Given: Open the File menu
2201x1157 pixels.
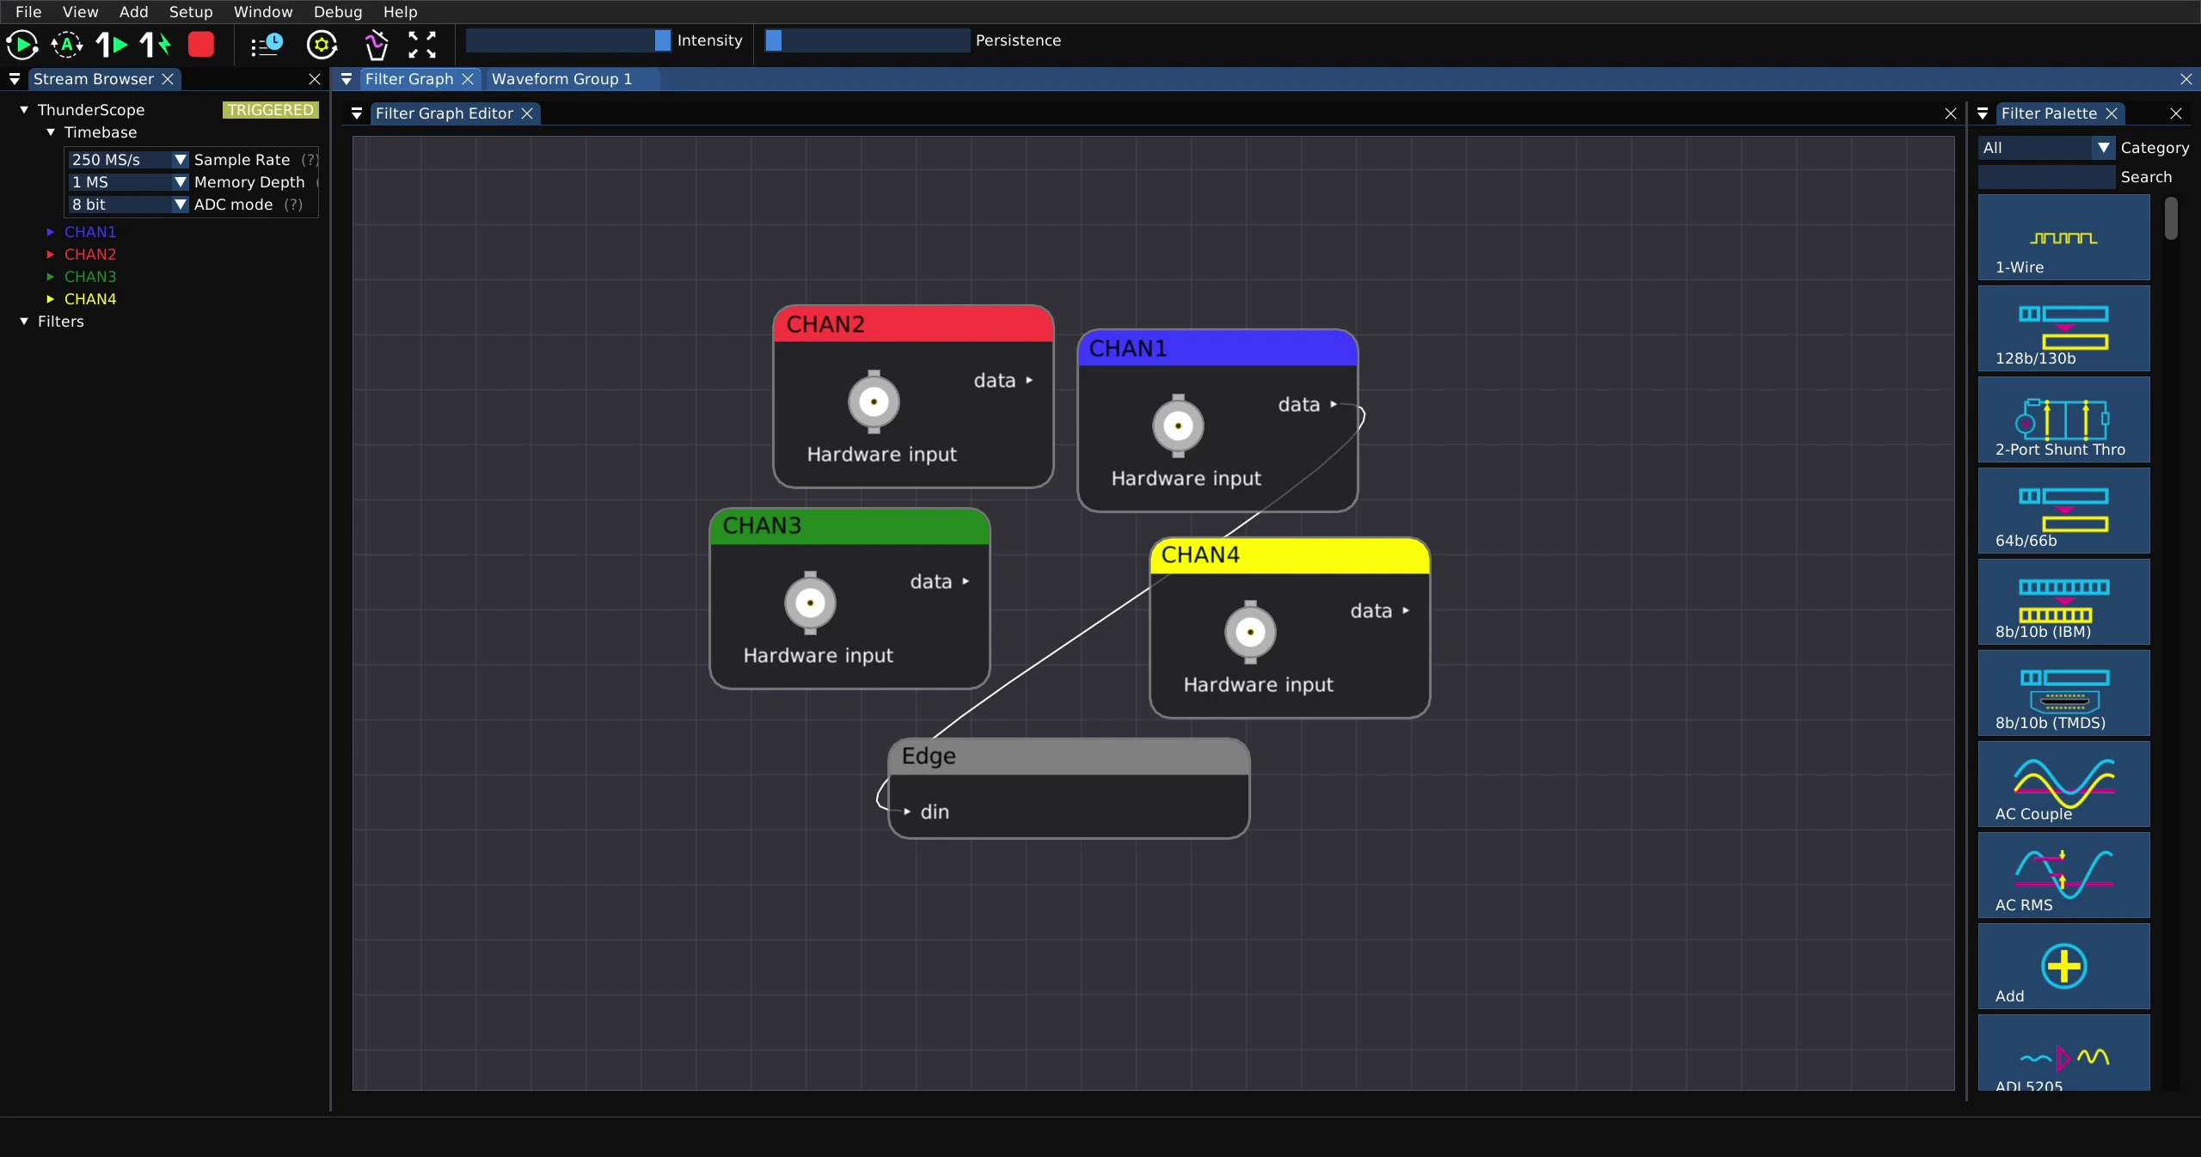Looking at the screenshot, I should tap(28, 12).
